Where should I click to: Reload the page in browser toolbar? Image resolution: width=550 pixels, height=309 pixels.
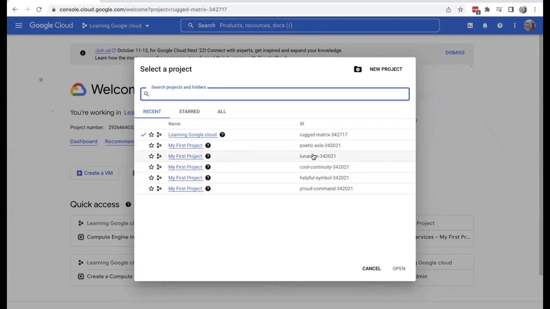click(x=39, y=9)
